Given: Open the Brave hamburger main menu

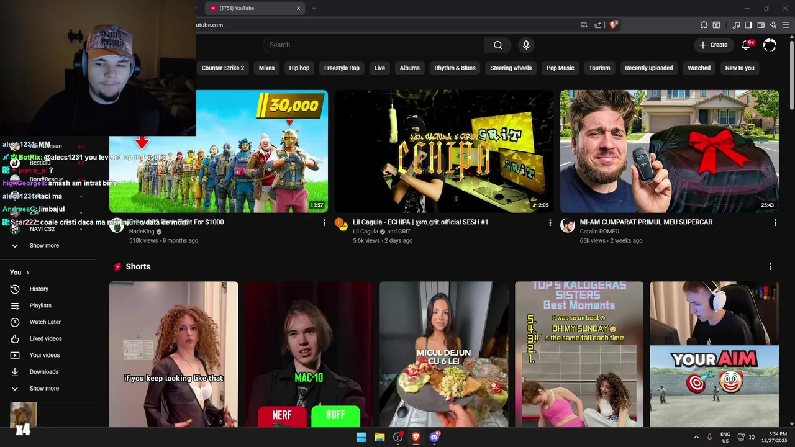Looking at the screenshot, I should [x=786, y=25].
